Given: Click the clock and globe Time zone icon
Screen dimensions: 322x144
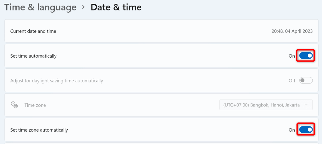Looking at the screenshot, I should click(14, 105).
